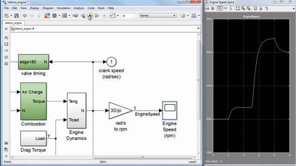
Task: Open the New Model dropdown arrow
Action: pyautogui.click(x=11, y=16)
